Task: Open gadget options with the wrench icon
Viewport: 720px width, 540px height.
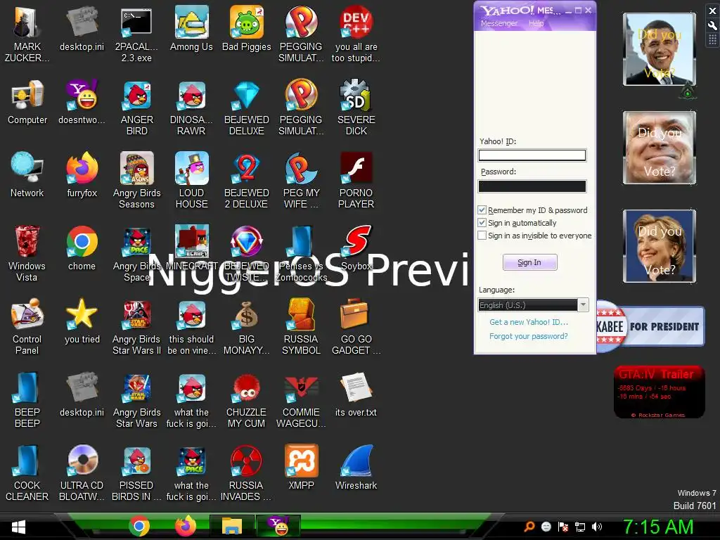Action: (x=712, y=25)
